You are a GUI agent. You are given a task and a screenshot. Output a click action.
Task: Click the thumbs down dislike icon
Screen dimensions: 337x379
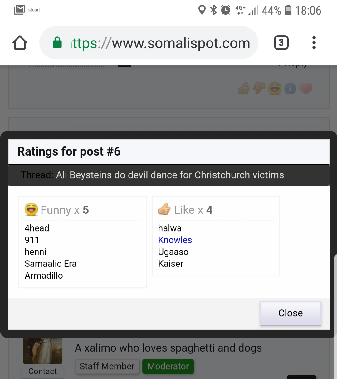259,89
